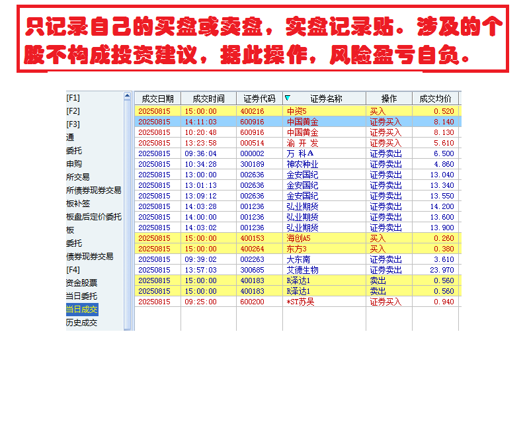The image size is (527, 426).
Task: Click the sidebar scrollbar up arrow
Action: (127, 96)
